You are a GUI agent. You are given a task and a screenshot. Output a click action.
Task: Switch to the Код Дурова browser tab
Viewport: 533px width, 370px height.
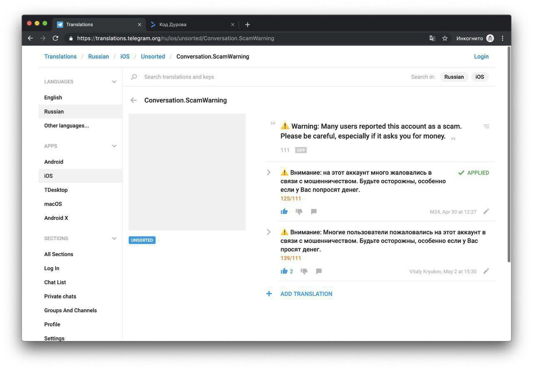[x=192, y=25]
